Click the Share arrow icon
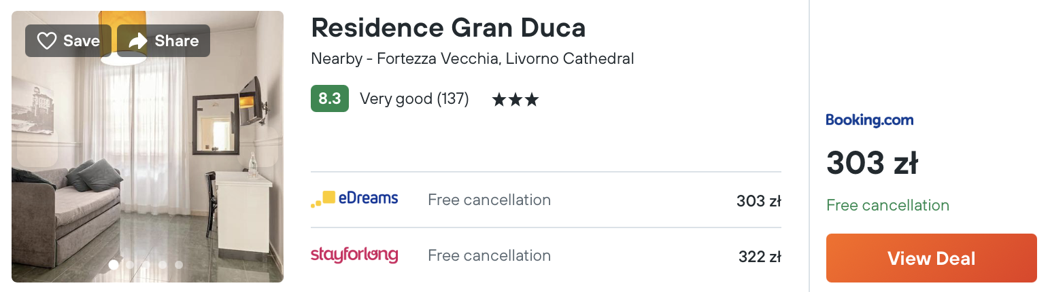 (138, 41)
